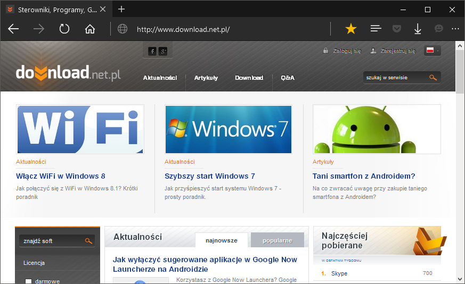Click the Aktualności label under WiFi image
The width and height of the screenshot is (465, 284).
tap(31, 162)
